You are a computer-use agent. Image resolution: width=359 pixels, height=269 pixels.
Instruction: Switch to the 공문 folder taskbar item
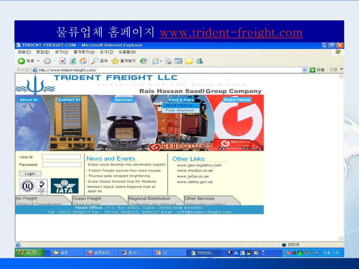coord(67,253)
